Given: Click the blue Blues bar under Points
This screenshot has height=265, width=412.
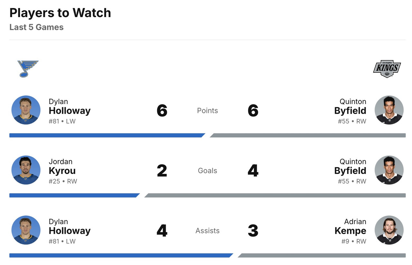Looking at the screenshot, I should click(106, 135).
